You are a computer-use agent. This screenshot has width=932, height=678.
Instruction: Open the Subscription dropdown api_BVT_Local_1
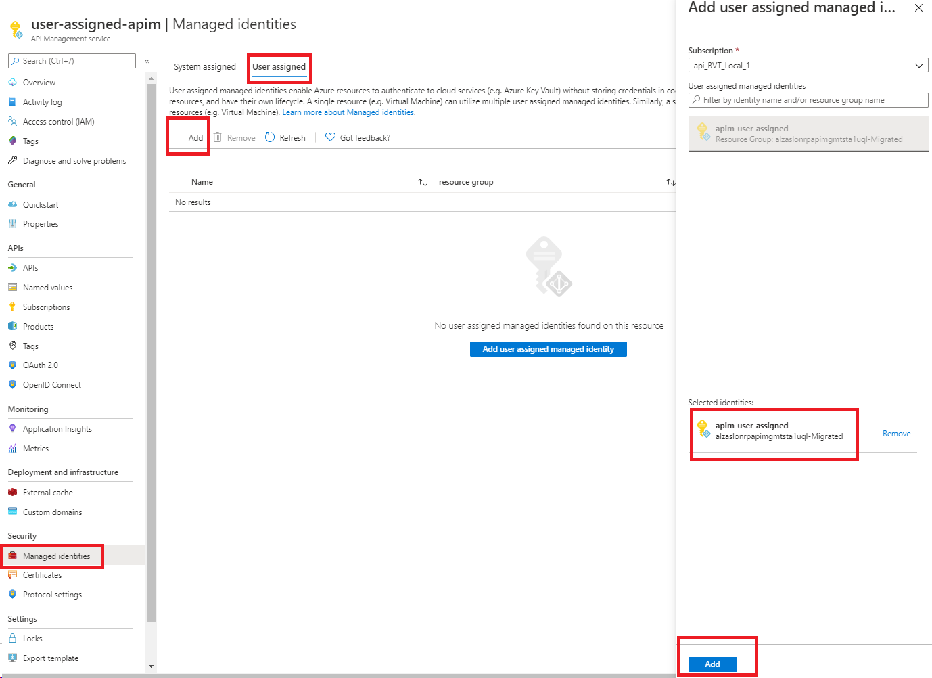[x=808, y=66]
